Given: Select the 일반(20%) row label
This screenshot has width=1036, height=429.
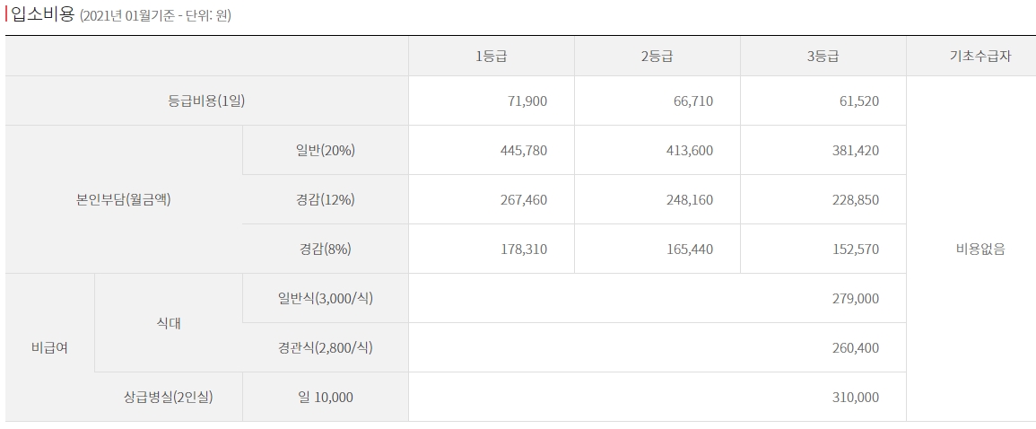Looking at the screenshot, I should 326,150.
